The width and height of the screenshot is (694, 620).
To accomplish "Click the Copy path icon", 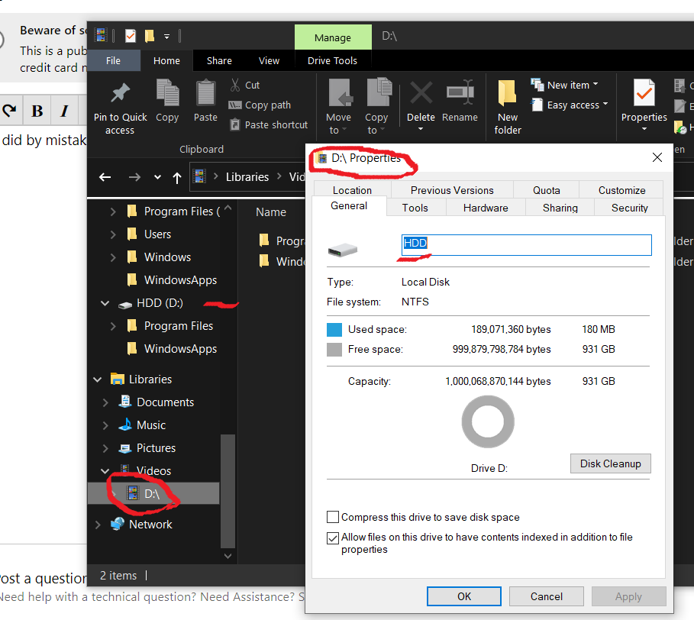I will pyautogui.click(x=234, y=105).
